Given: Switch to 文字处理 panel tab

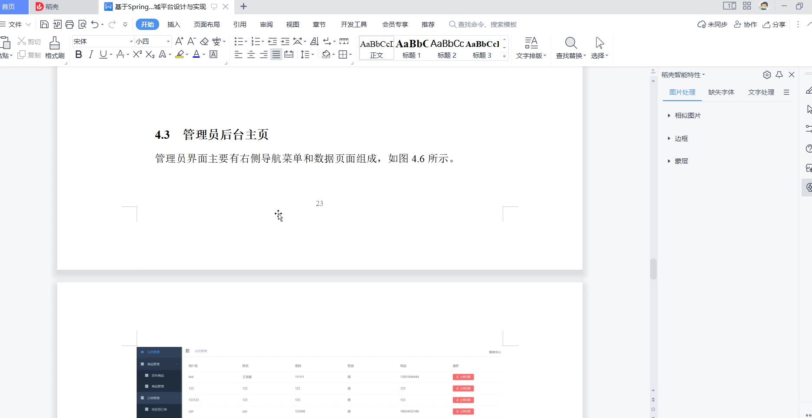Looking at the screenshot, I should coord(761,92).
